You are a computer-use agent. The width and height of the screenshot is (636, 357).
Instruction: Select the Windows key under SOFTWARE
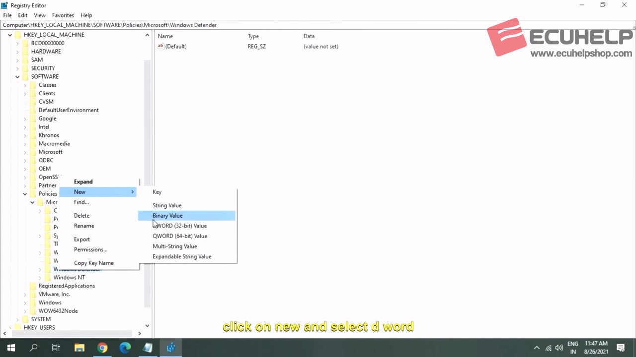tap(50, 302)
